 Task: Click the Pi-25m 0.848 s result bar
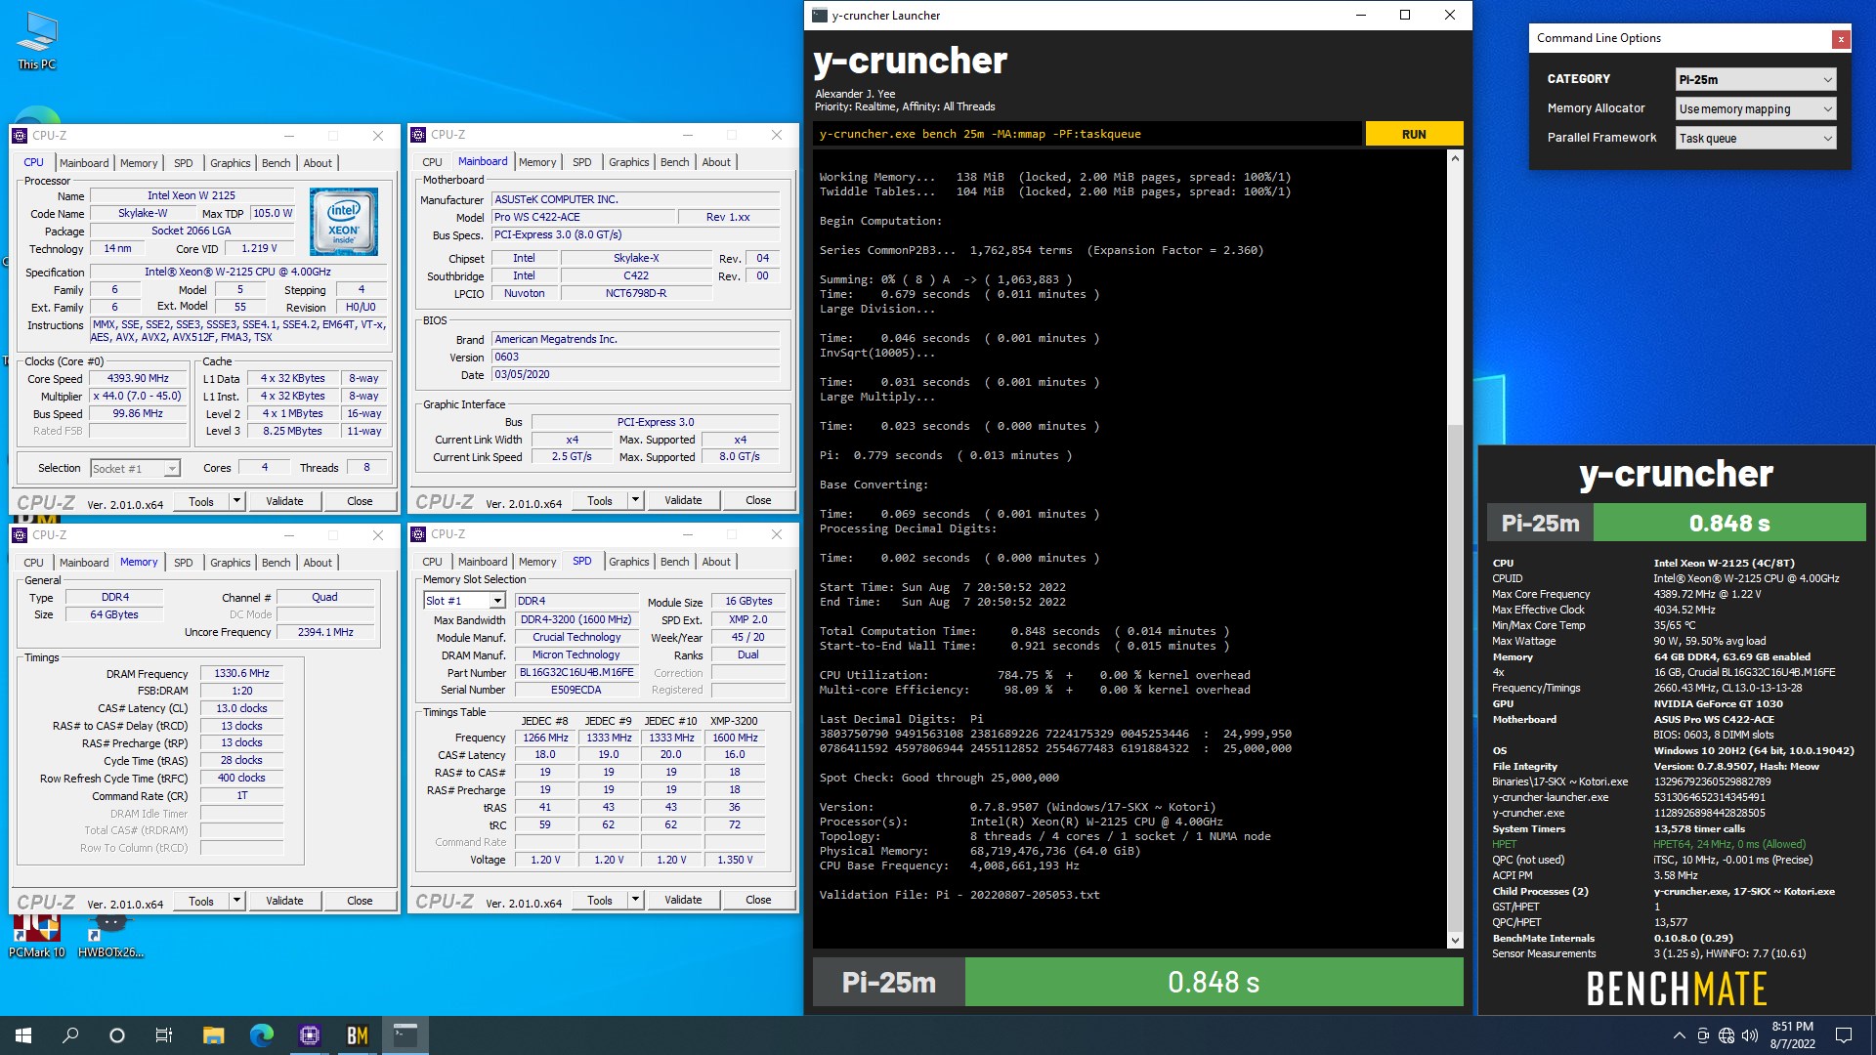pos(1138,982)
